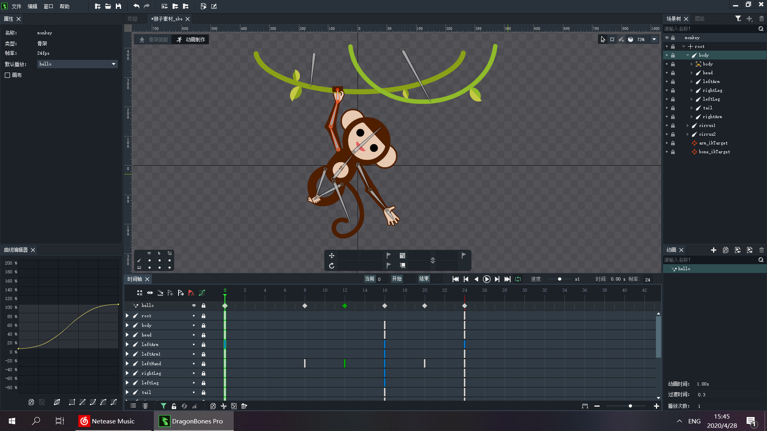Open the default playback hello dropdown
767x431 pixels.
pyautogui.click(x=113, y=64)
